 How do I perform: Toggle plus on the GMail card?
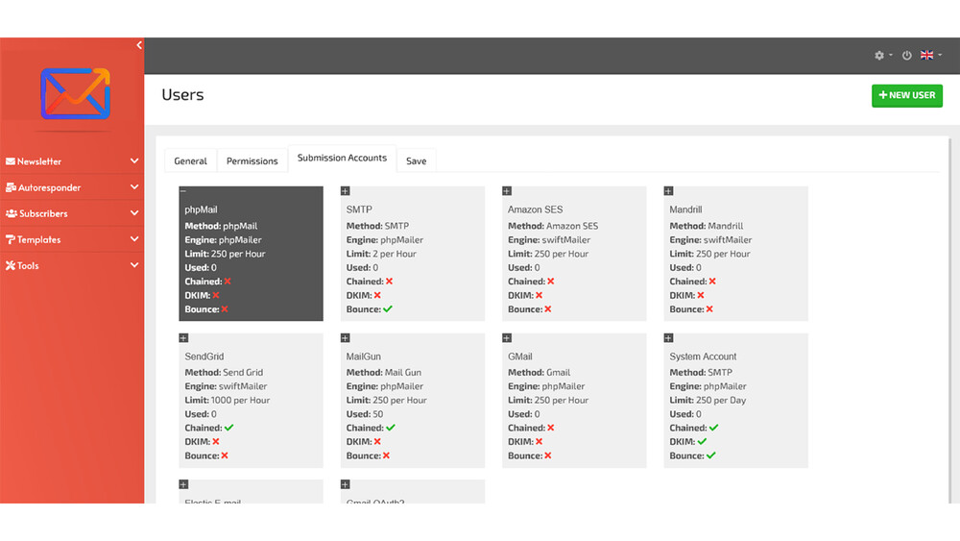[x=507, y=338]
